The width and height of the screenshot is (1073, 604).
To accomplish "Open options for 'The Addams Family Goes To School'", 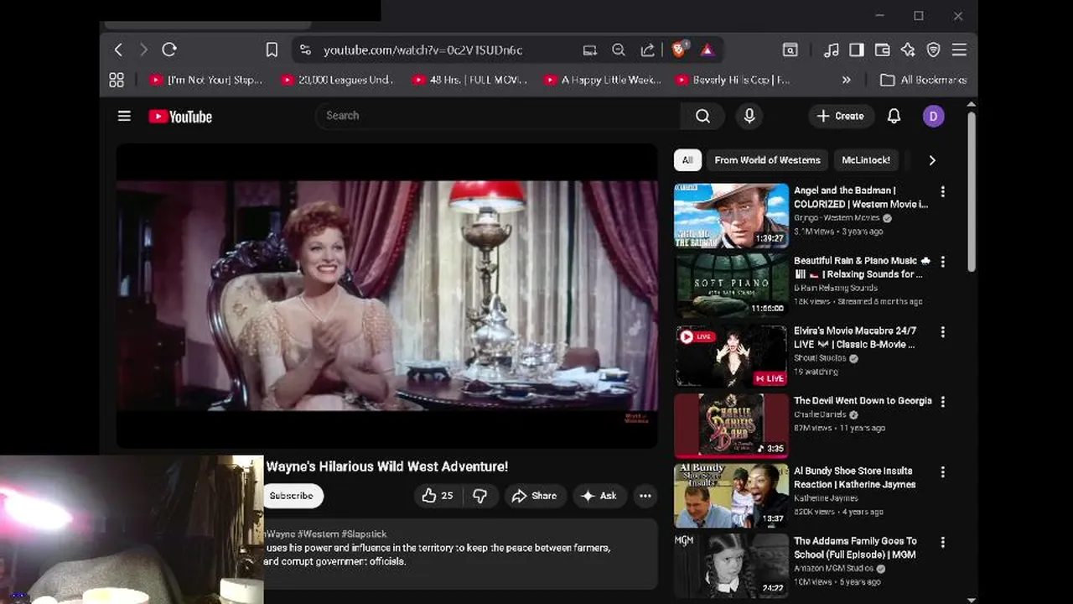I will pos(942,543).
